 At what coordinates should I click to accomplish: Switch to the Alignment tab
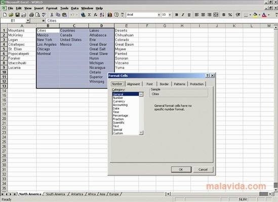click(x=134, y=84)
